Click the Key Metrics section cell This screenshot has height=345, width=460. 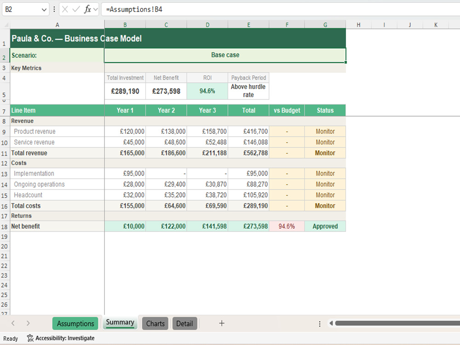coord(57,68)
